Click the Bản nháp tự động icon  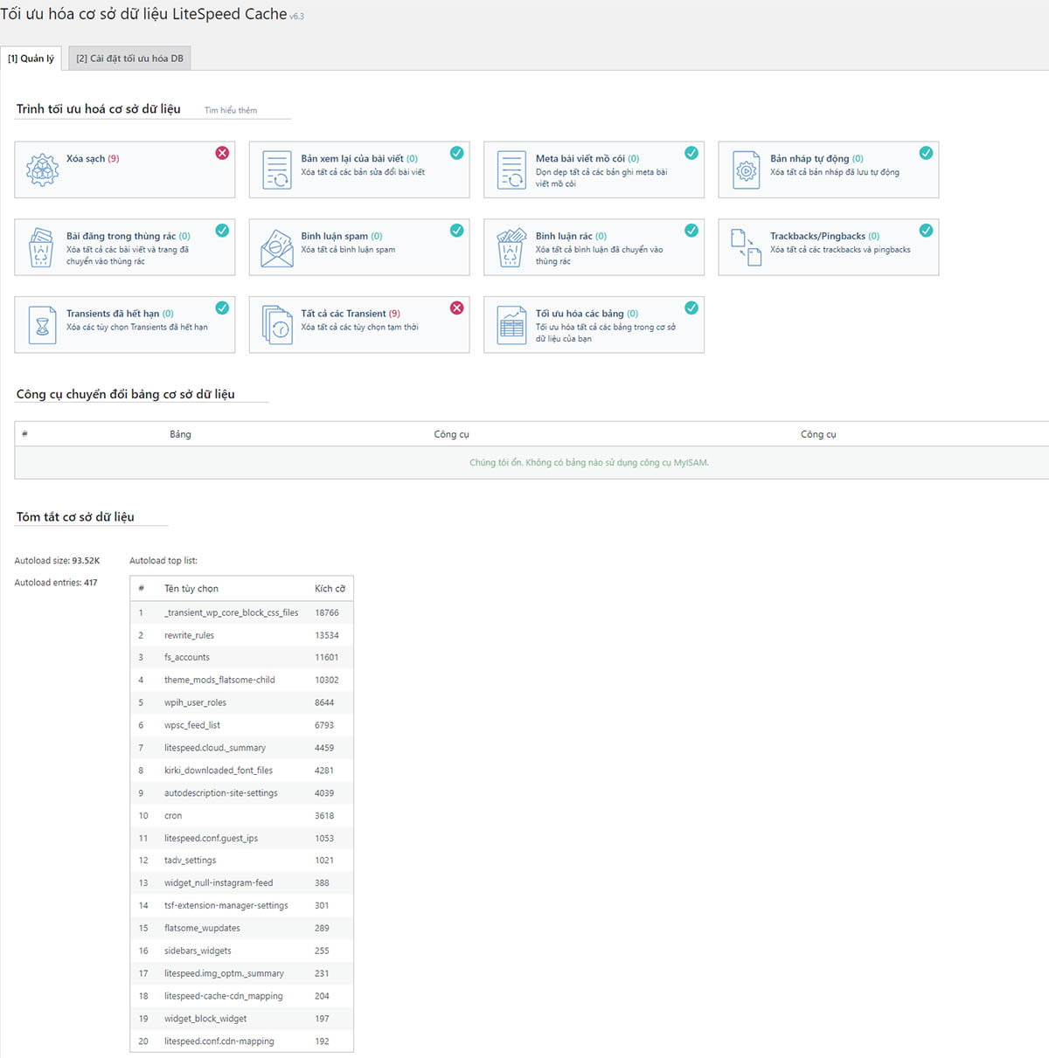point(747,169)
